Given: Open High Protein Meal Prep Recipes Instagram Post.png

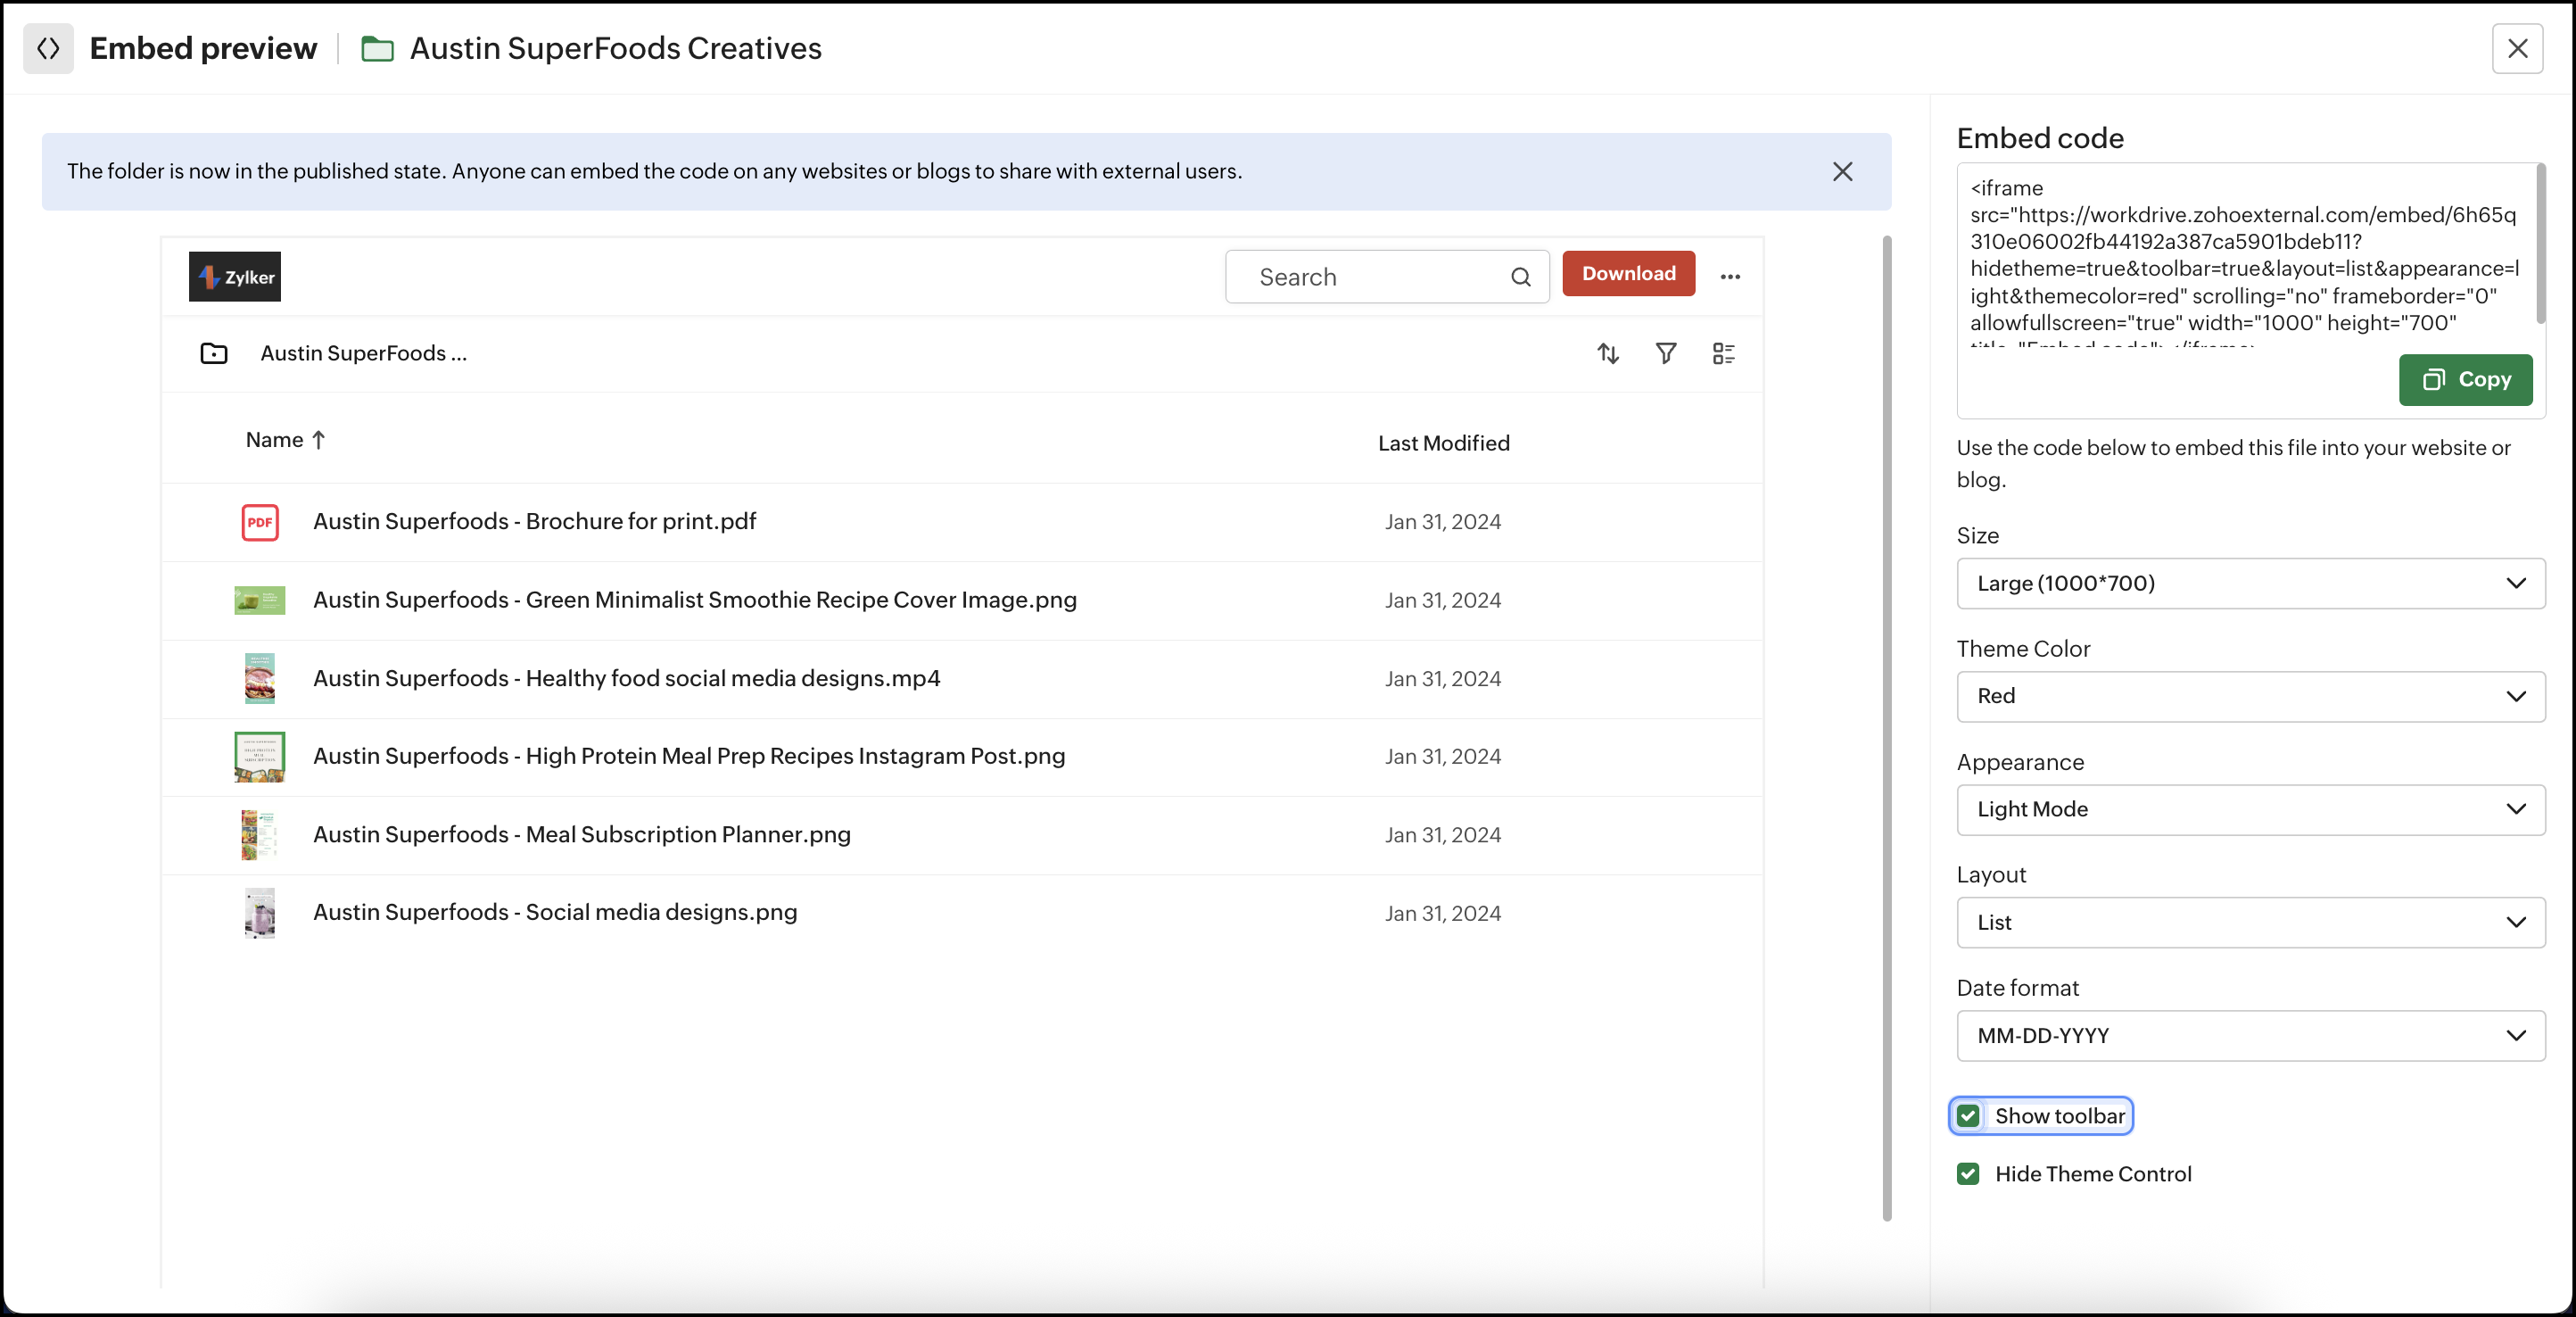Looking at the screenshot, I should (689, 756).
